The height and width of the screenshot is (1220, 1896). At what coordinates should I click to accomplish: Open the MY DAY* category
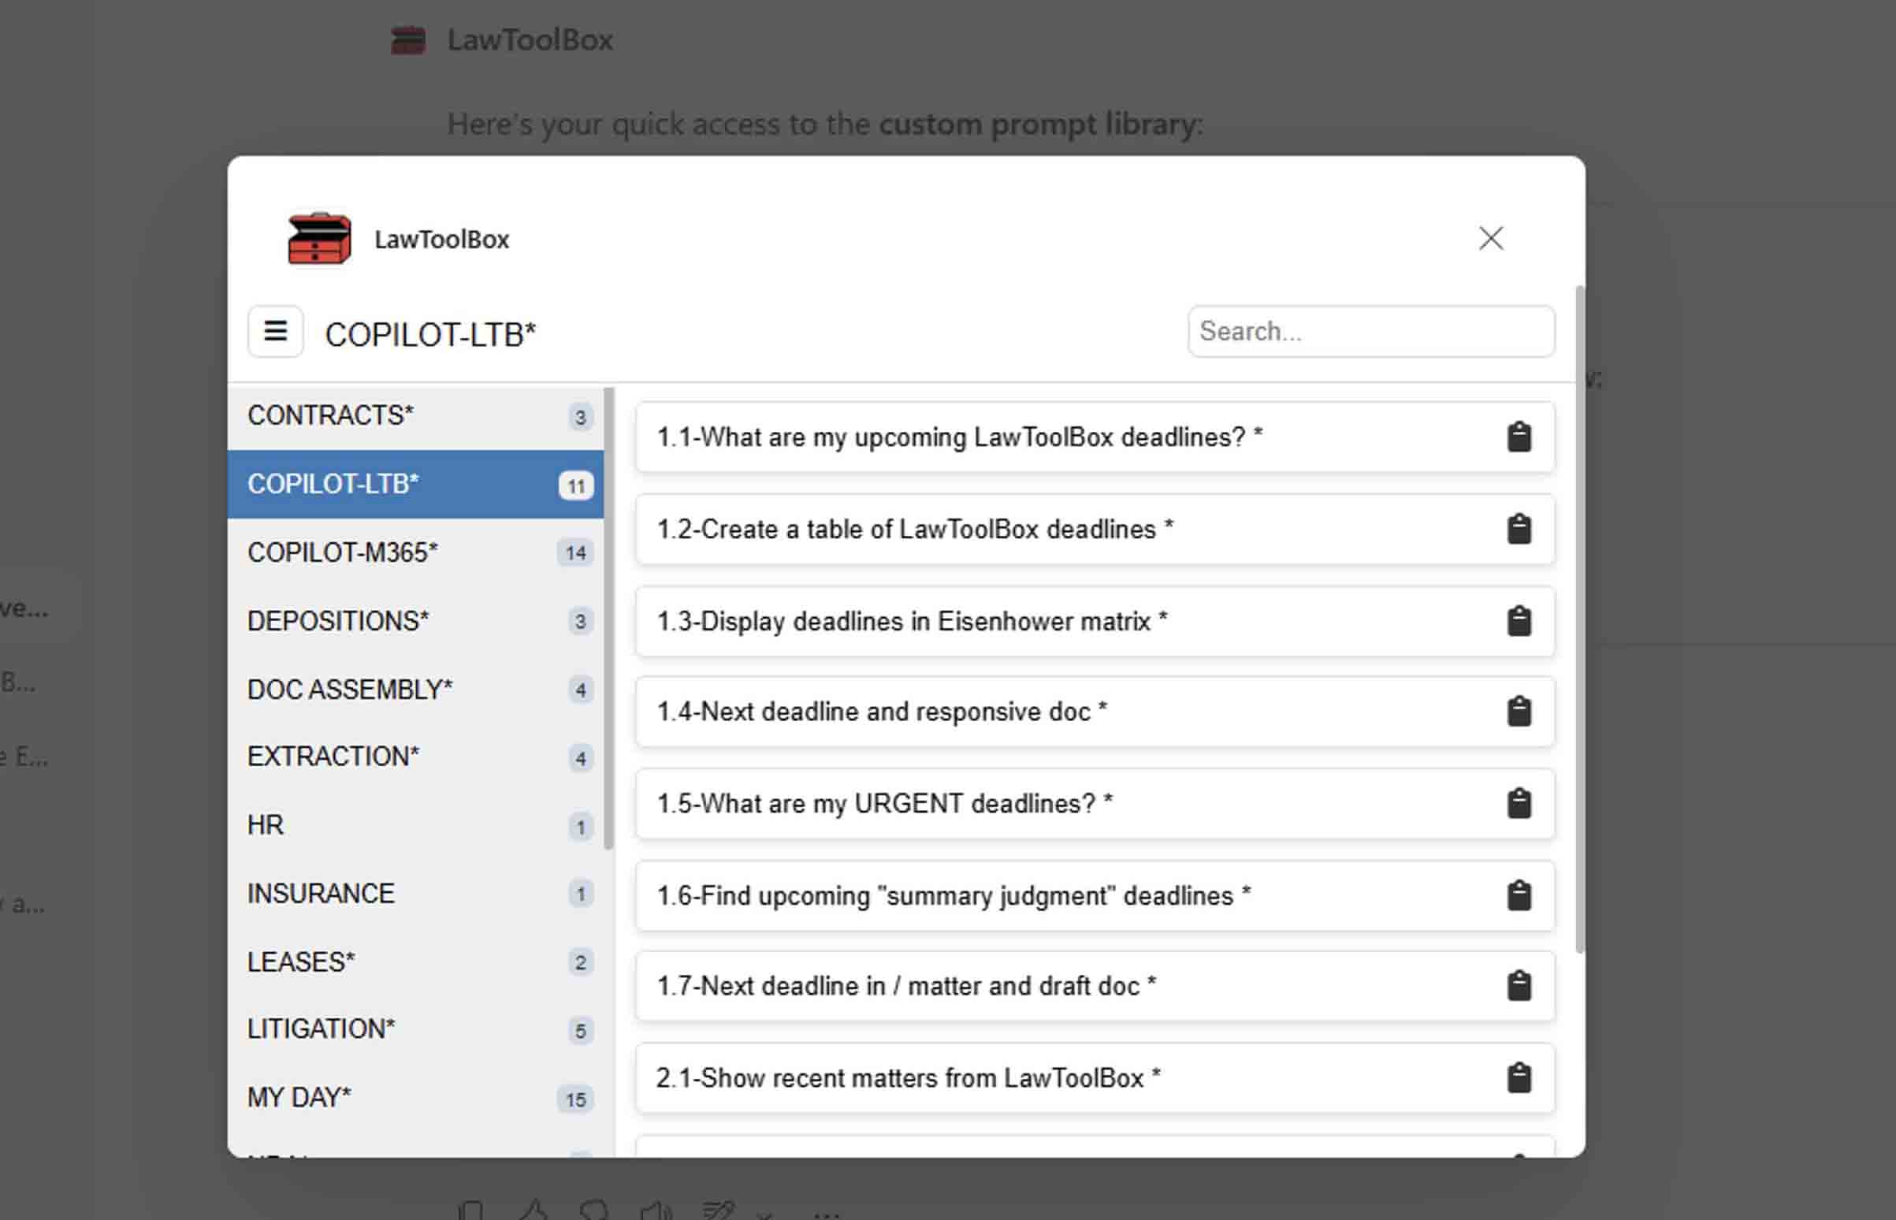[x=415, y=1098]
